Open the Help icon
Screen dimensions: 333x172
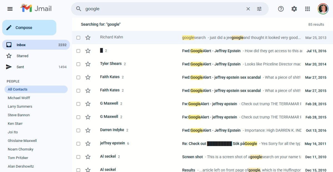click(x=281, y=9)
